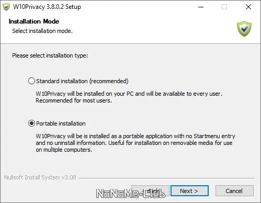Image resolution: width=261 pixels, height=203 pixels.
Task: Click the 'Select installation mode.' subtitle
Action: (x=42, y=31)
